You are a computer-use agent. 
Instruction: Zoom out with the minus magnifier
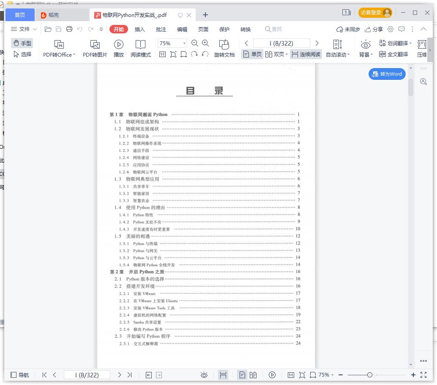coord(194,43)
